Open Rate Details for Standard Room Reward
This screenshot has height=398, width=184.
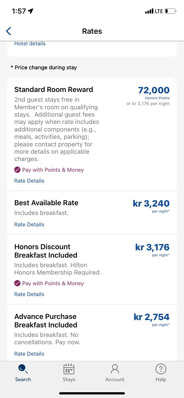point(29,181)
